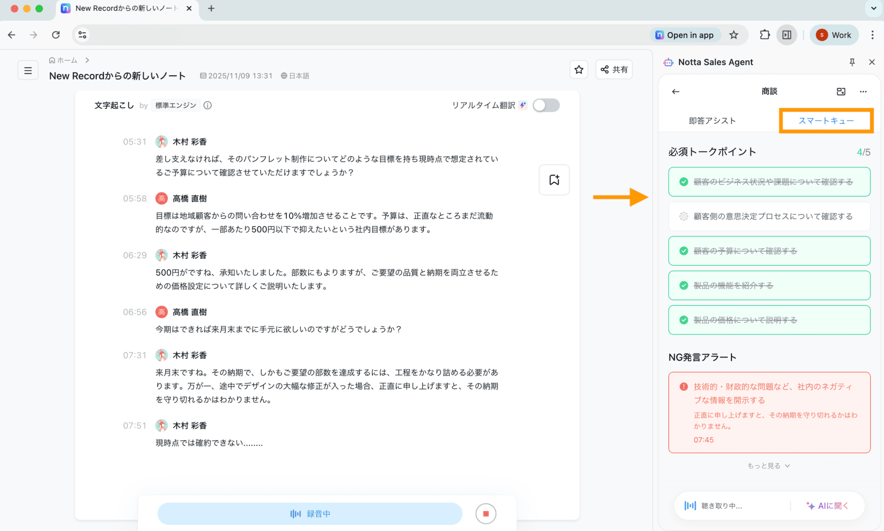This screenshot has height=531, width=884.
Task: Toggle リアルタイム翻訳 switch
Action: 546,105
